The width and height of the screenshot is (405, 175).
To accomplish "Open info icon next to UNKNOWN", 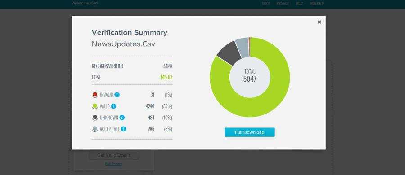I will (122, 118).
